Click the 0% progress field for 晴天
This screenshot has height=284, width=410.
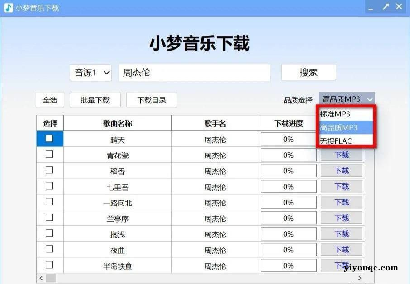coord(288,139)
